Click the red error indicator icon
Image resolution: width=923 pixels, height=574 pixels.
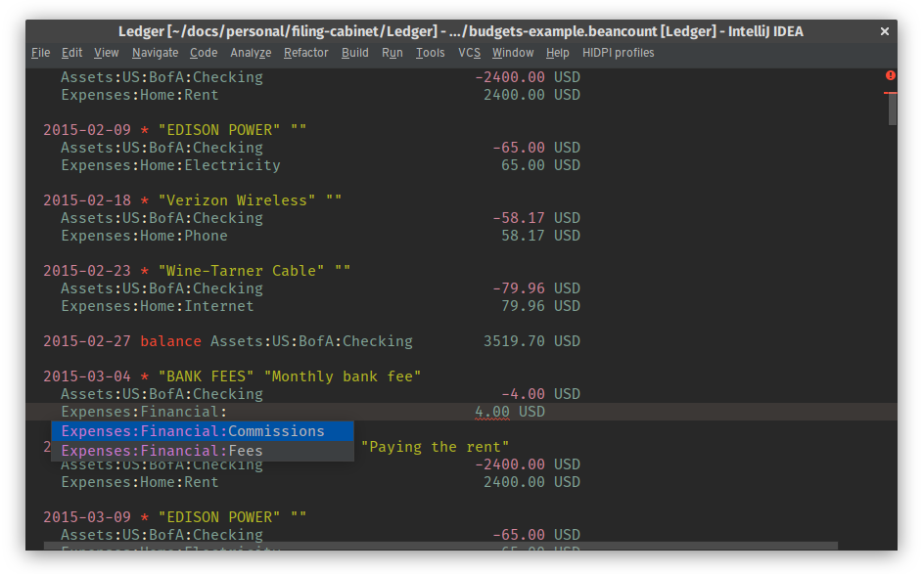[890, 75]
